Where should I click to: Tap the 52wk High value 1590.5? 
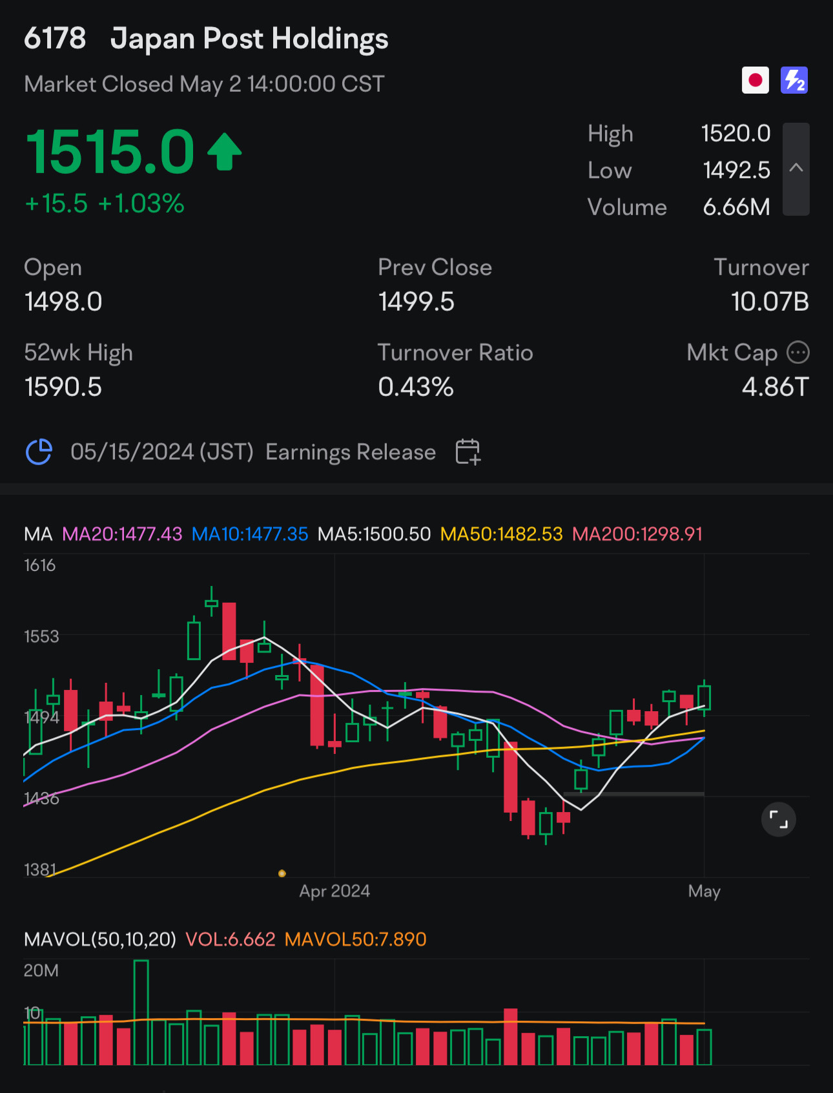pyautogui.click(x=63, y=387)
